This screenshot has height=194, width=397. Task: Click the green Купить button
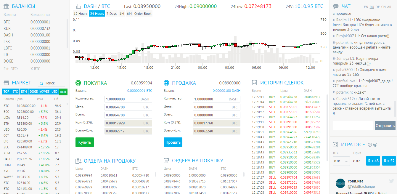(x=85, y=142)
